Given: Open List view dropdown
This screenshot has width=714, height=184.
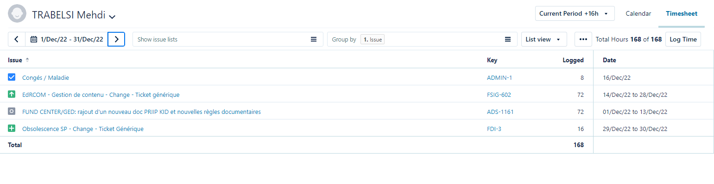Looking at the screenshot, I should (x=544, y=39).
